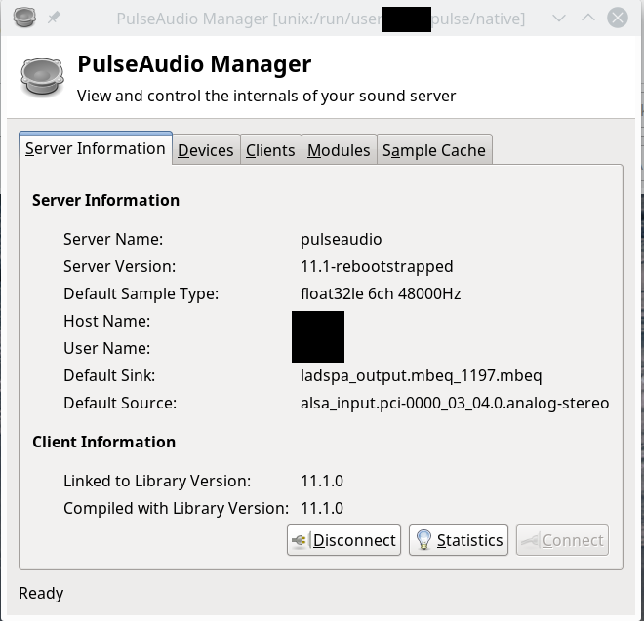644x621 pixels.
Task: Click the 'float32le 6ch 48000Hz' value
Action: coord(381,293)
